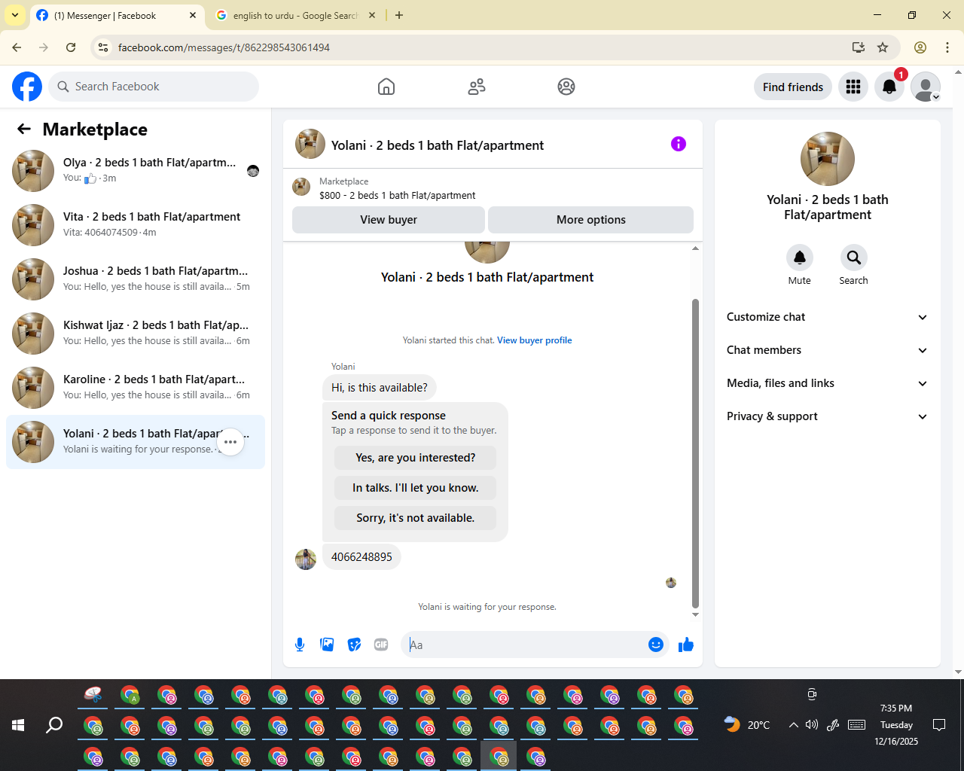Open Windows notification center
The width and height of the screenshot is (964, 771).
pyautogui.click(x=939, y=725)
